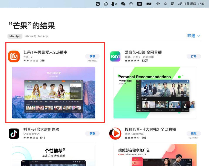Open 搜狐影音-《大客栈》全网独播 title

(x=150, y=129)
